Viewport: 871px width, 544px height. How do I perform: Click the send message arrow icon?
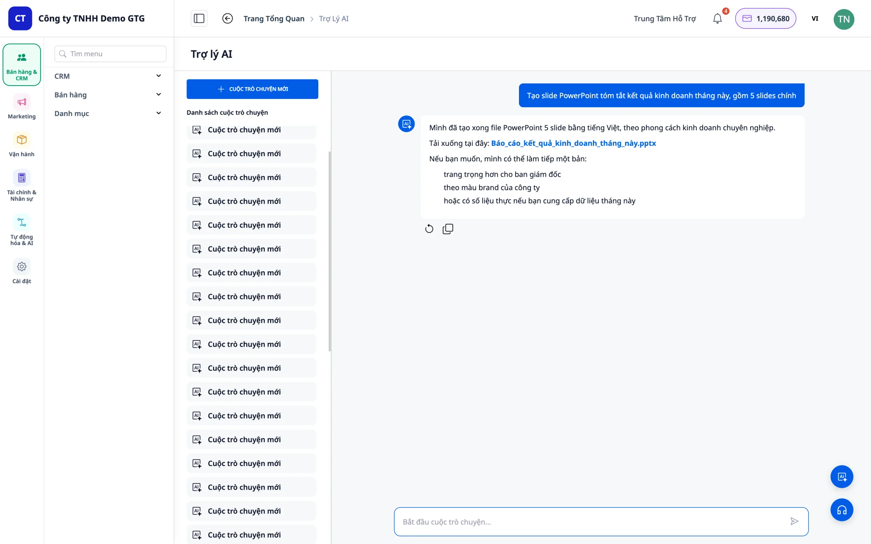[794, 522]
